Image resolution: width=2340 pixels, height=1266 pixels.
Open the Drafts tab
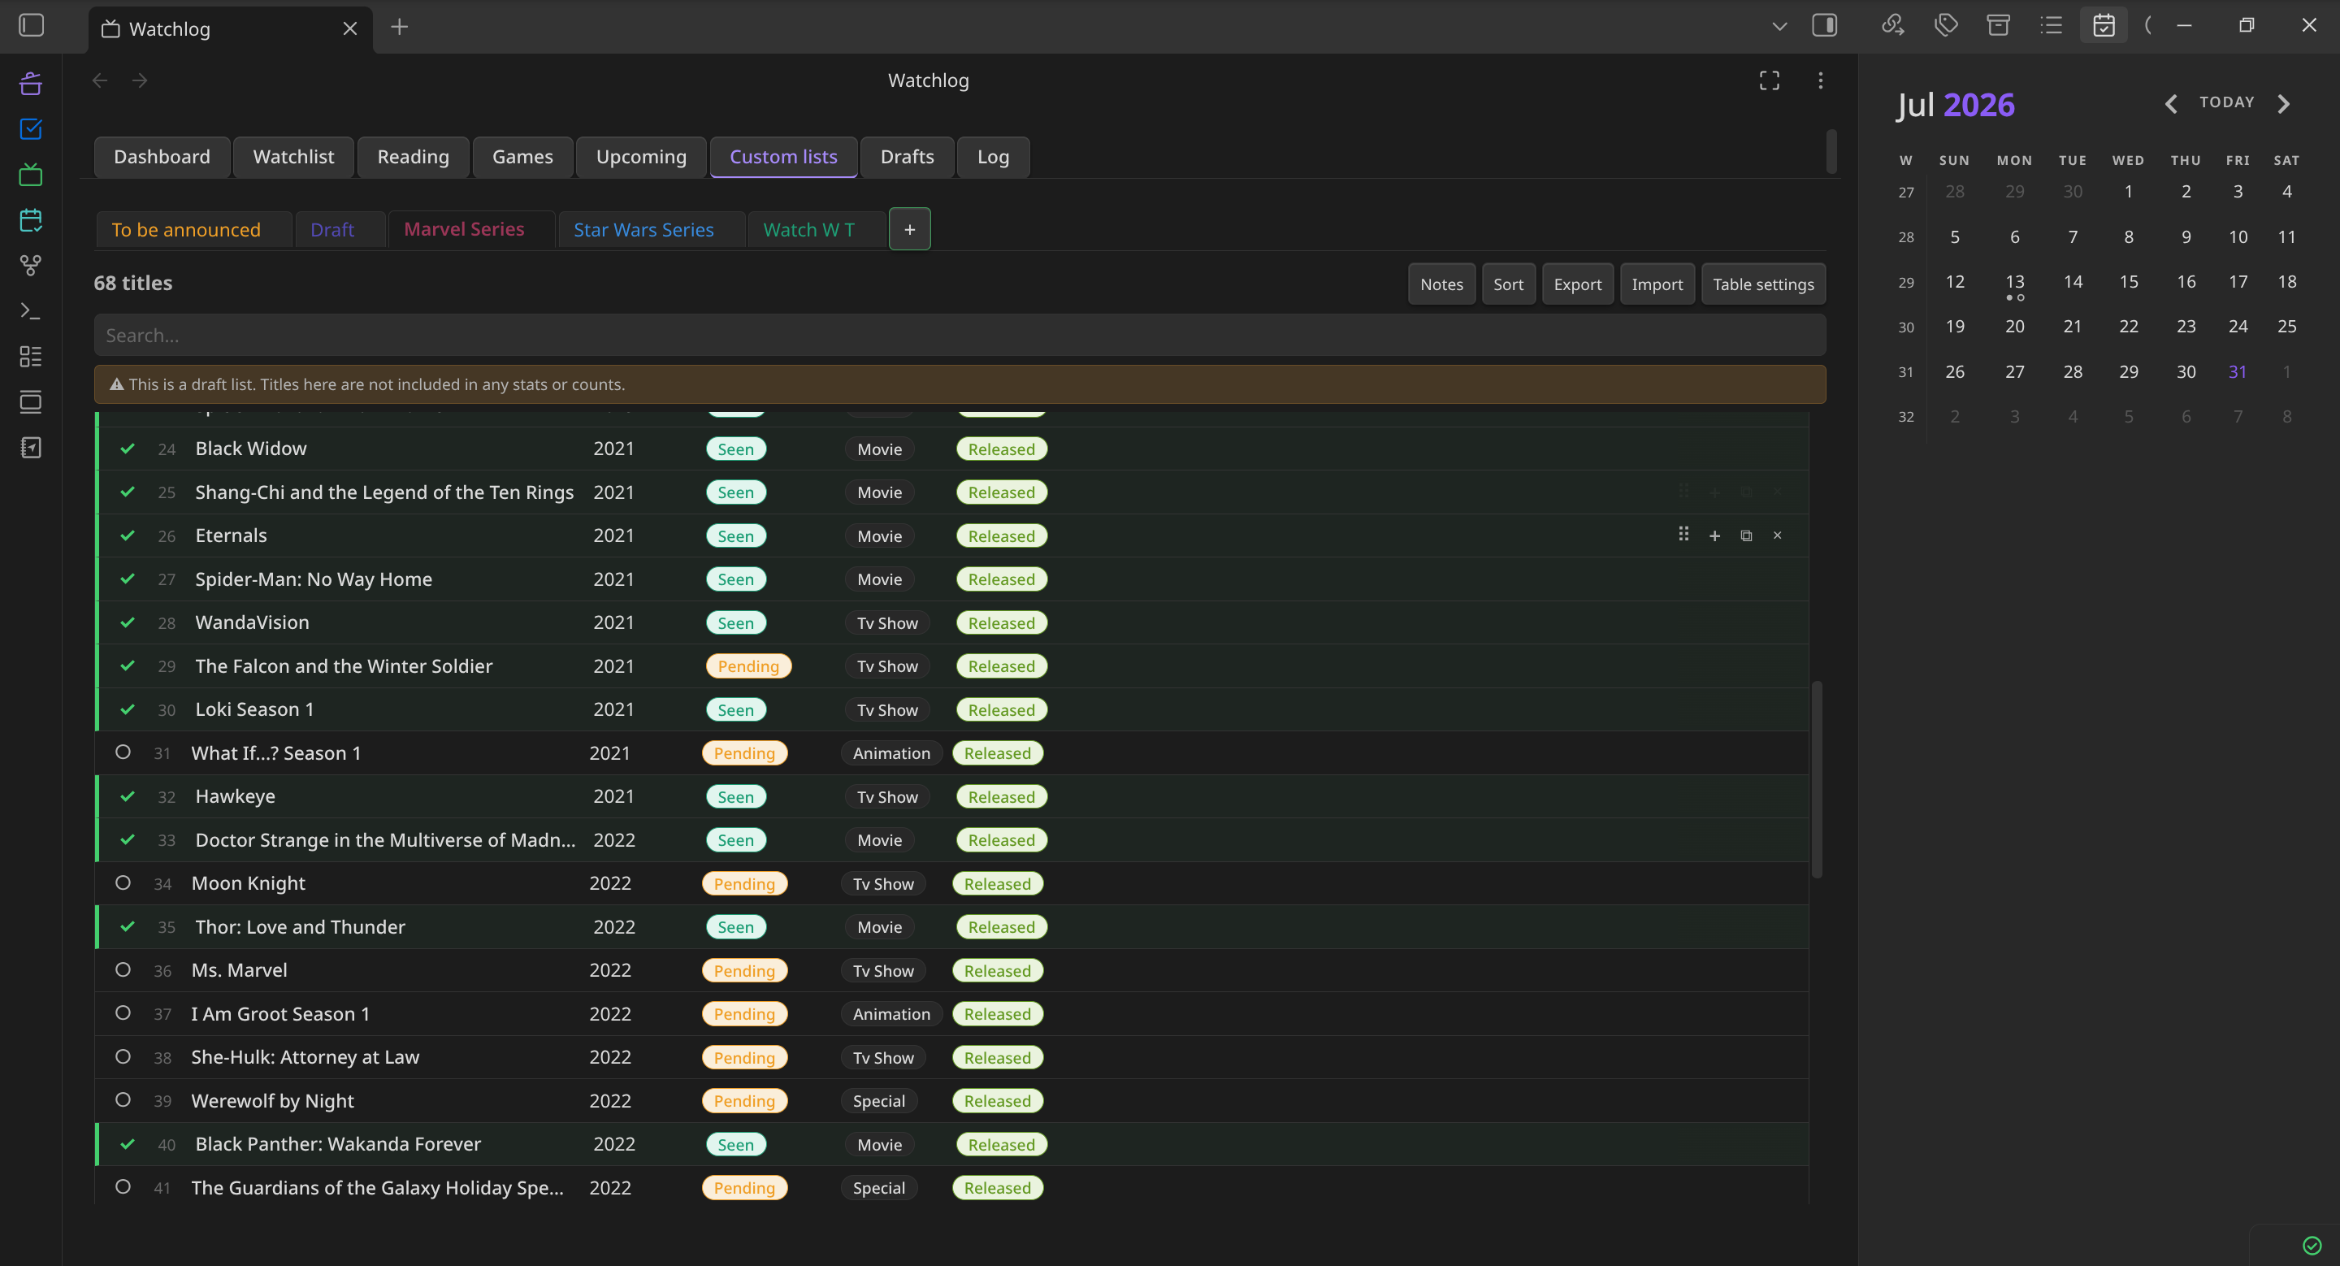pyautogui.click(x=907, y=156)
